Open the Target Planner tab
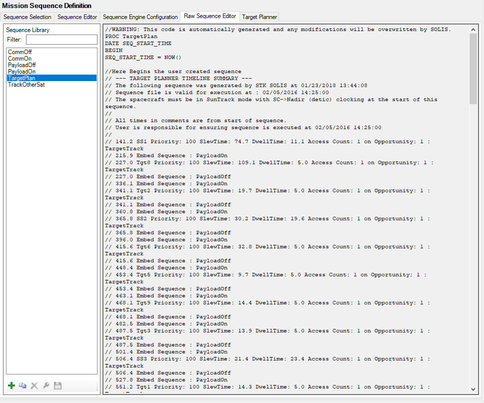 pos(259,16)
